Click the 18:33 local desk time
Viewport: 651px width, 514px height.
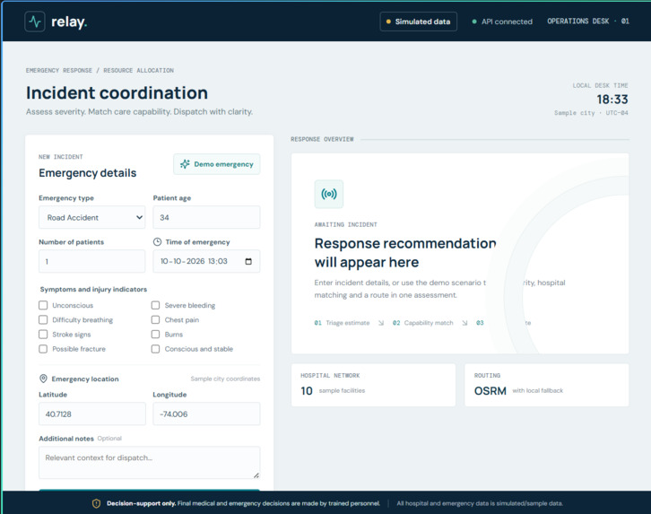click(612, 100)
